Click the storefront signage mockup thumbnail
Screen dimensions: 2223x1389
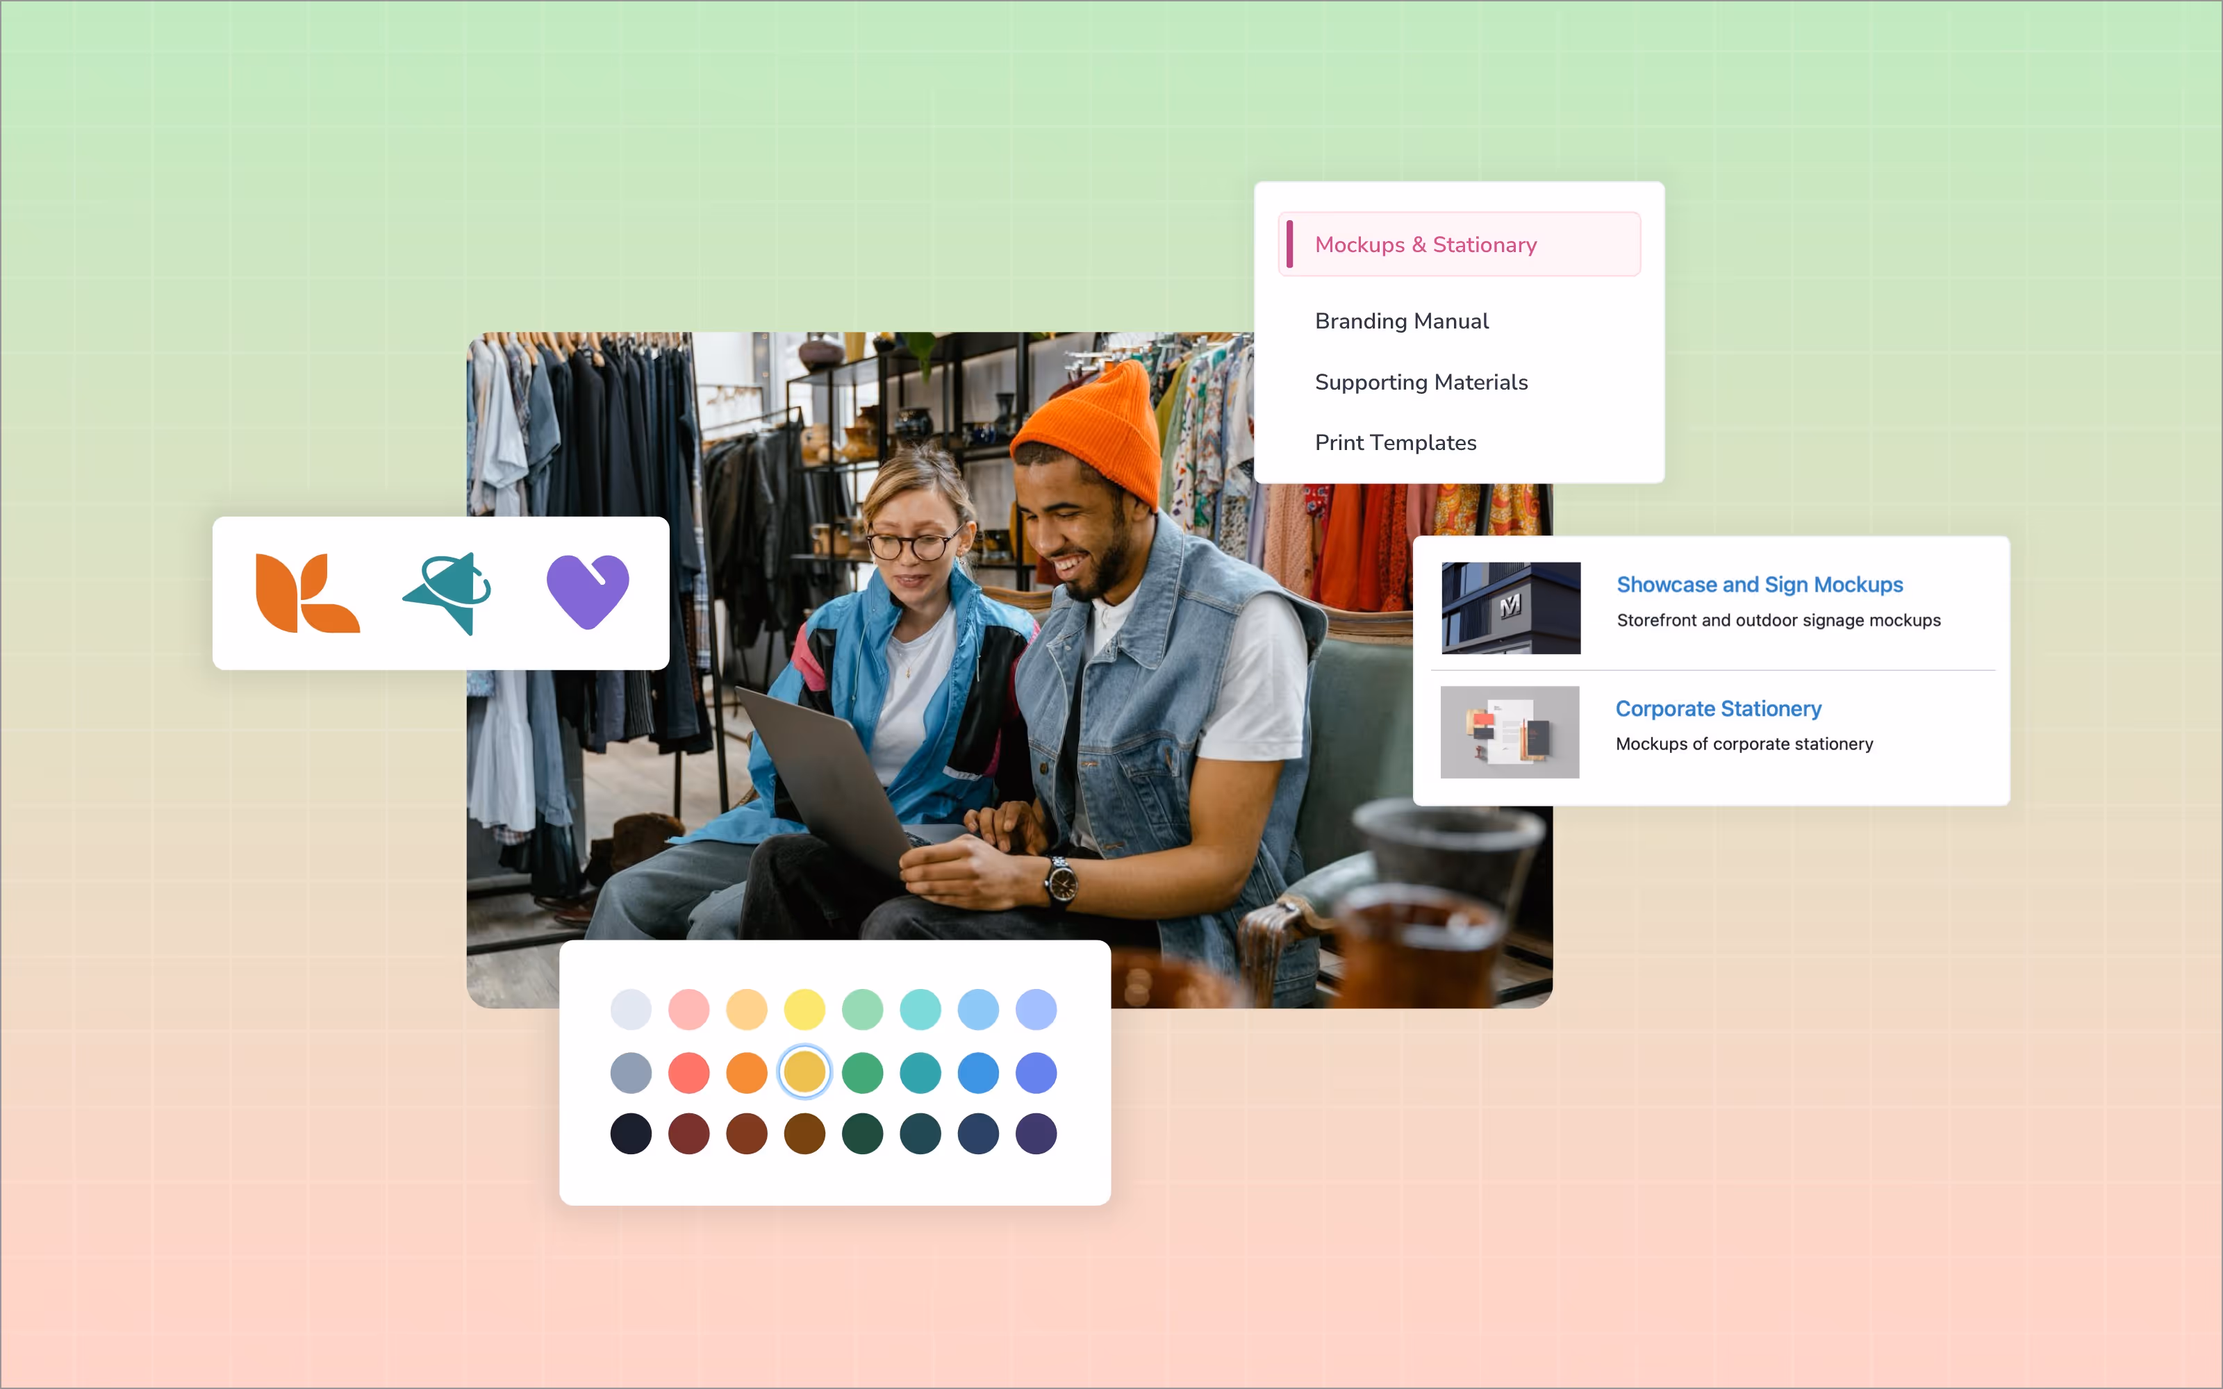point(1510,607)
